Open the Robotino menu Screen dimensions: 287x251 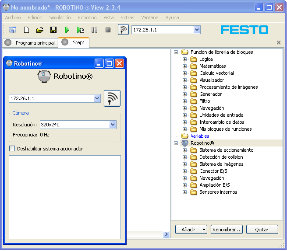click(x=87, y=17)
